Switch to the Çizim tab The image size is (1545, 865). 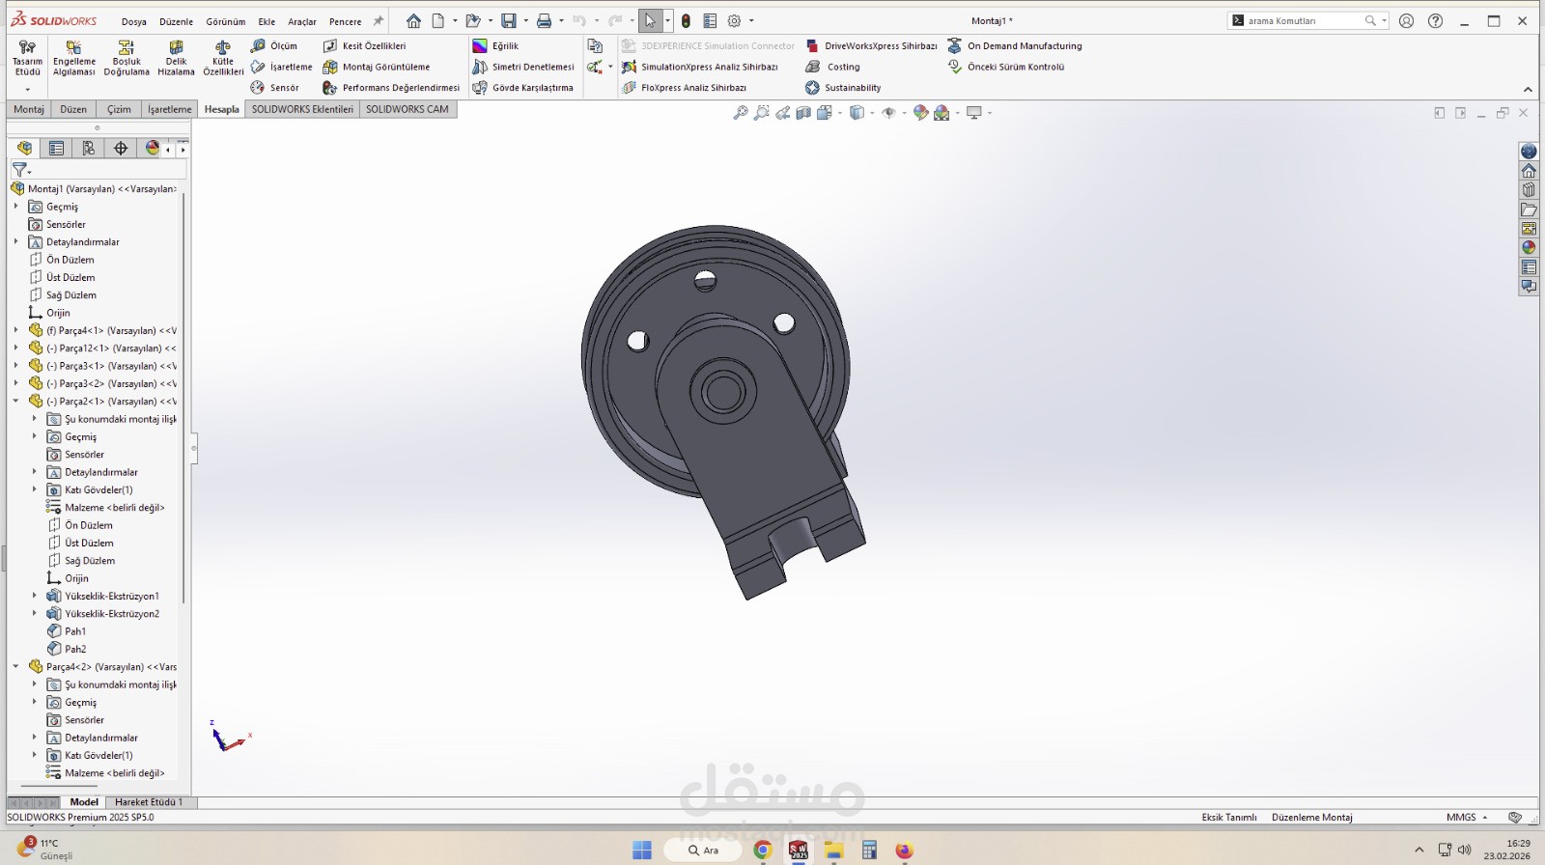coord(119,109)
